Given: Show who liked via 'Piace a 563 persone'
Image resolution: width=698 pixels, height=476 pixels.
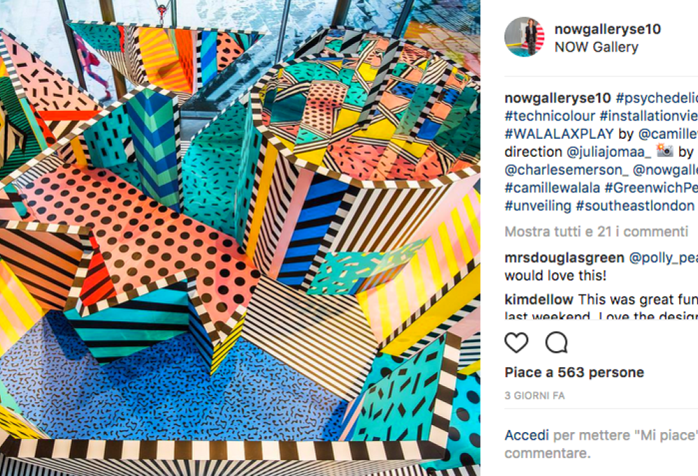Looking at the screenshot, I should [x=574, y=372].
